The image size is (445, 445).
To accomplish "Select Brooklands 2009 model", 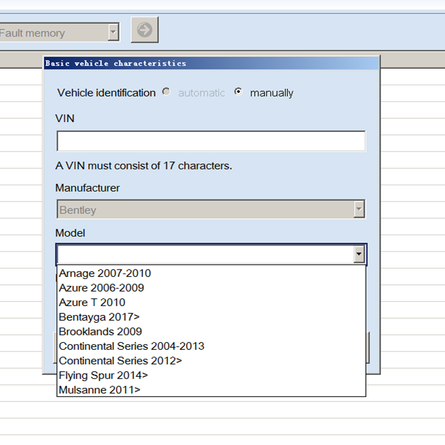I will (x=211, y=332).
